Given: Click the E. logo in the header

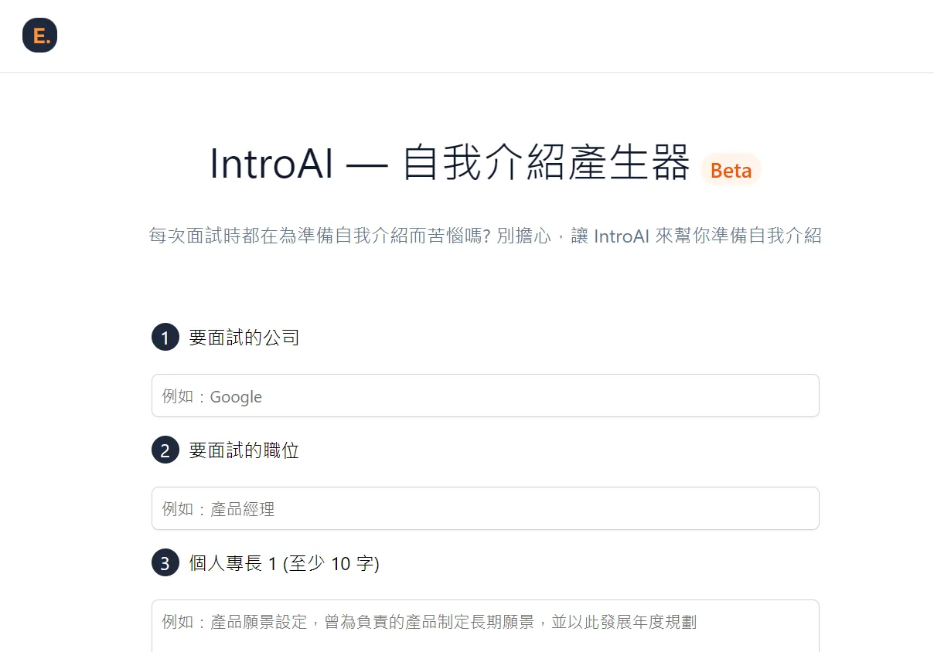Looking at the screenshot, I should (x=40, y=36).
